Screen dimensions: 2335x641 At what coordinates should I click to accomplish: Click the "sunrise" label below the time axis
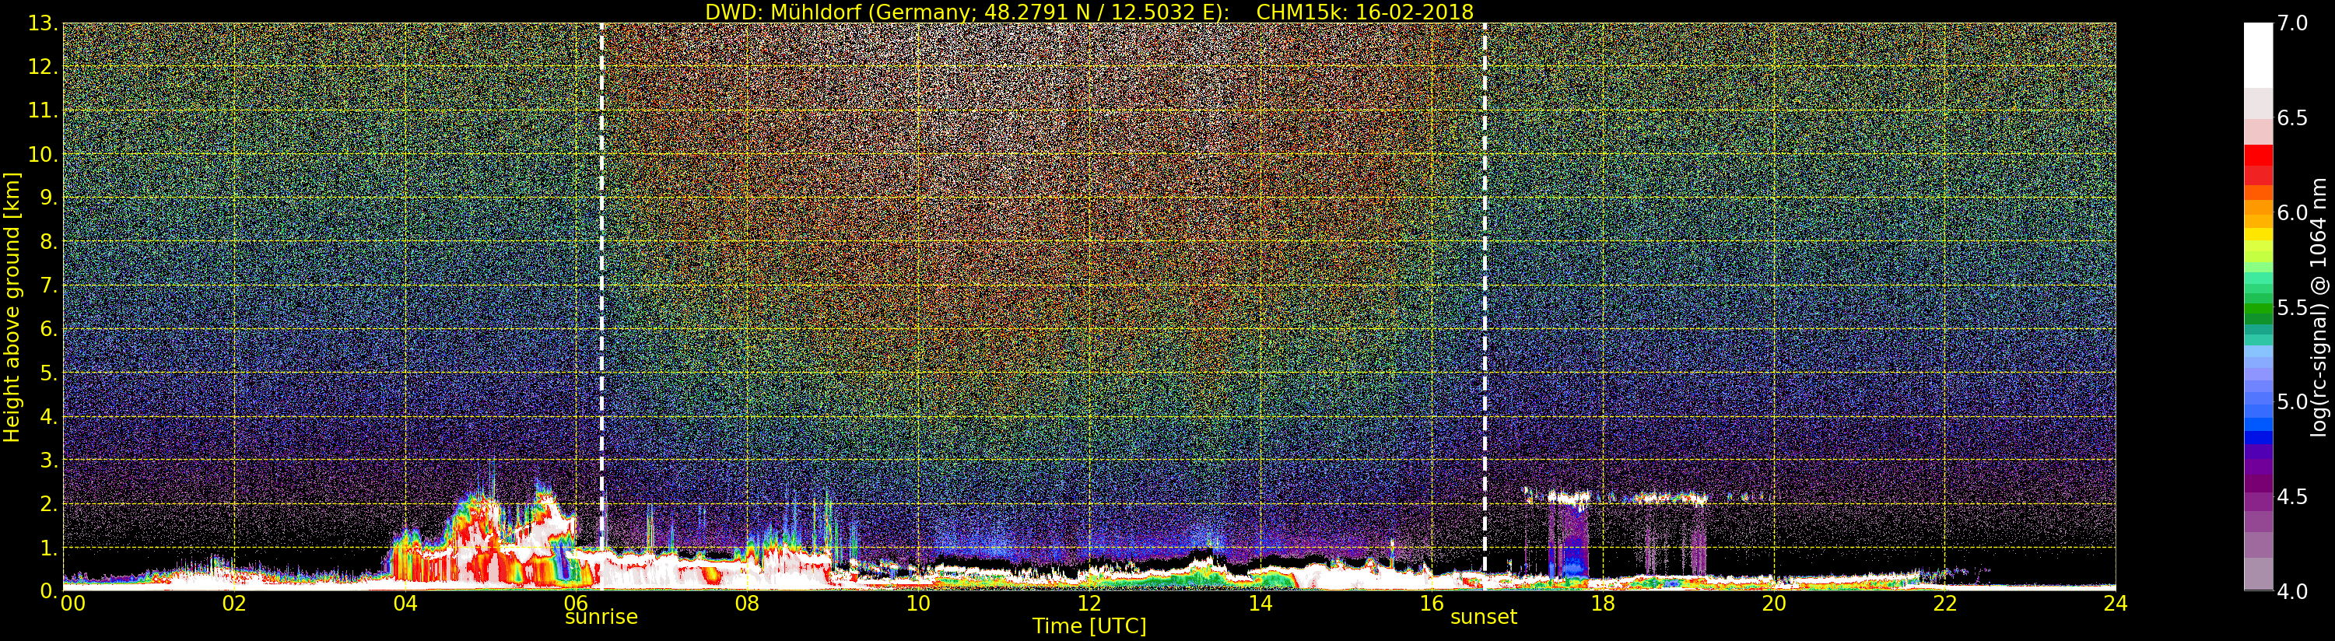click(x=601, y=618)
